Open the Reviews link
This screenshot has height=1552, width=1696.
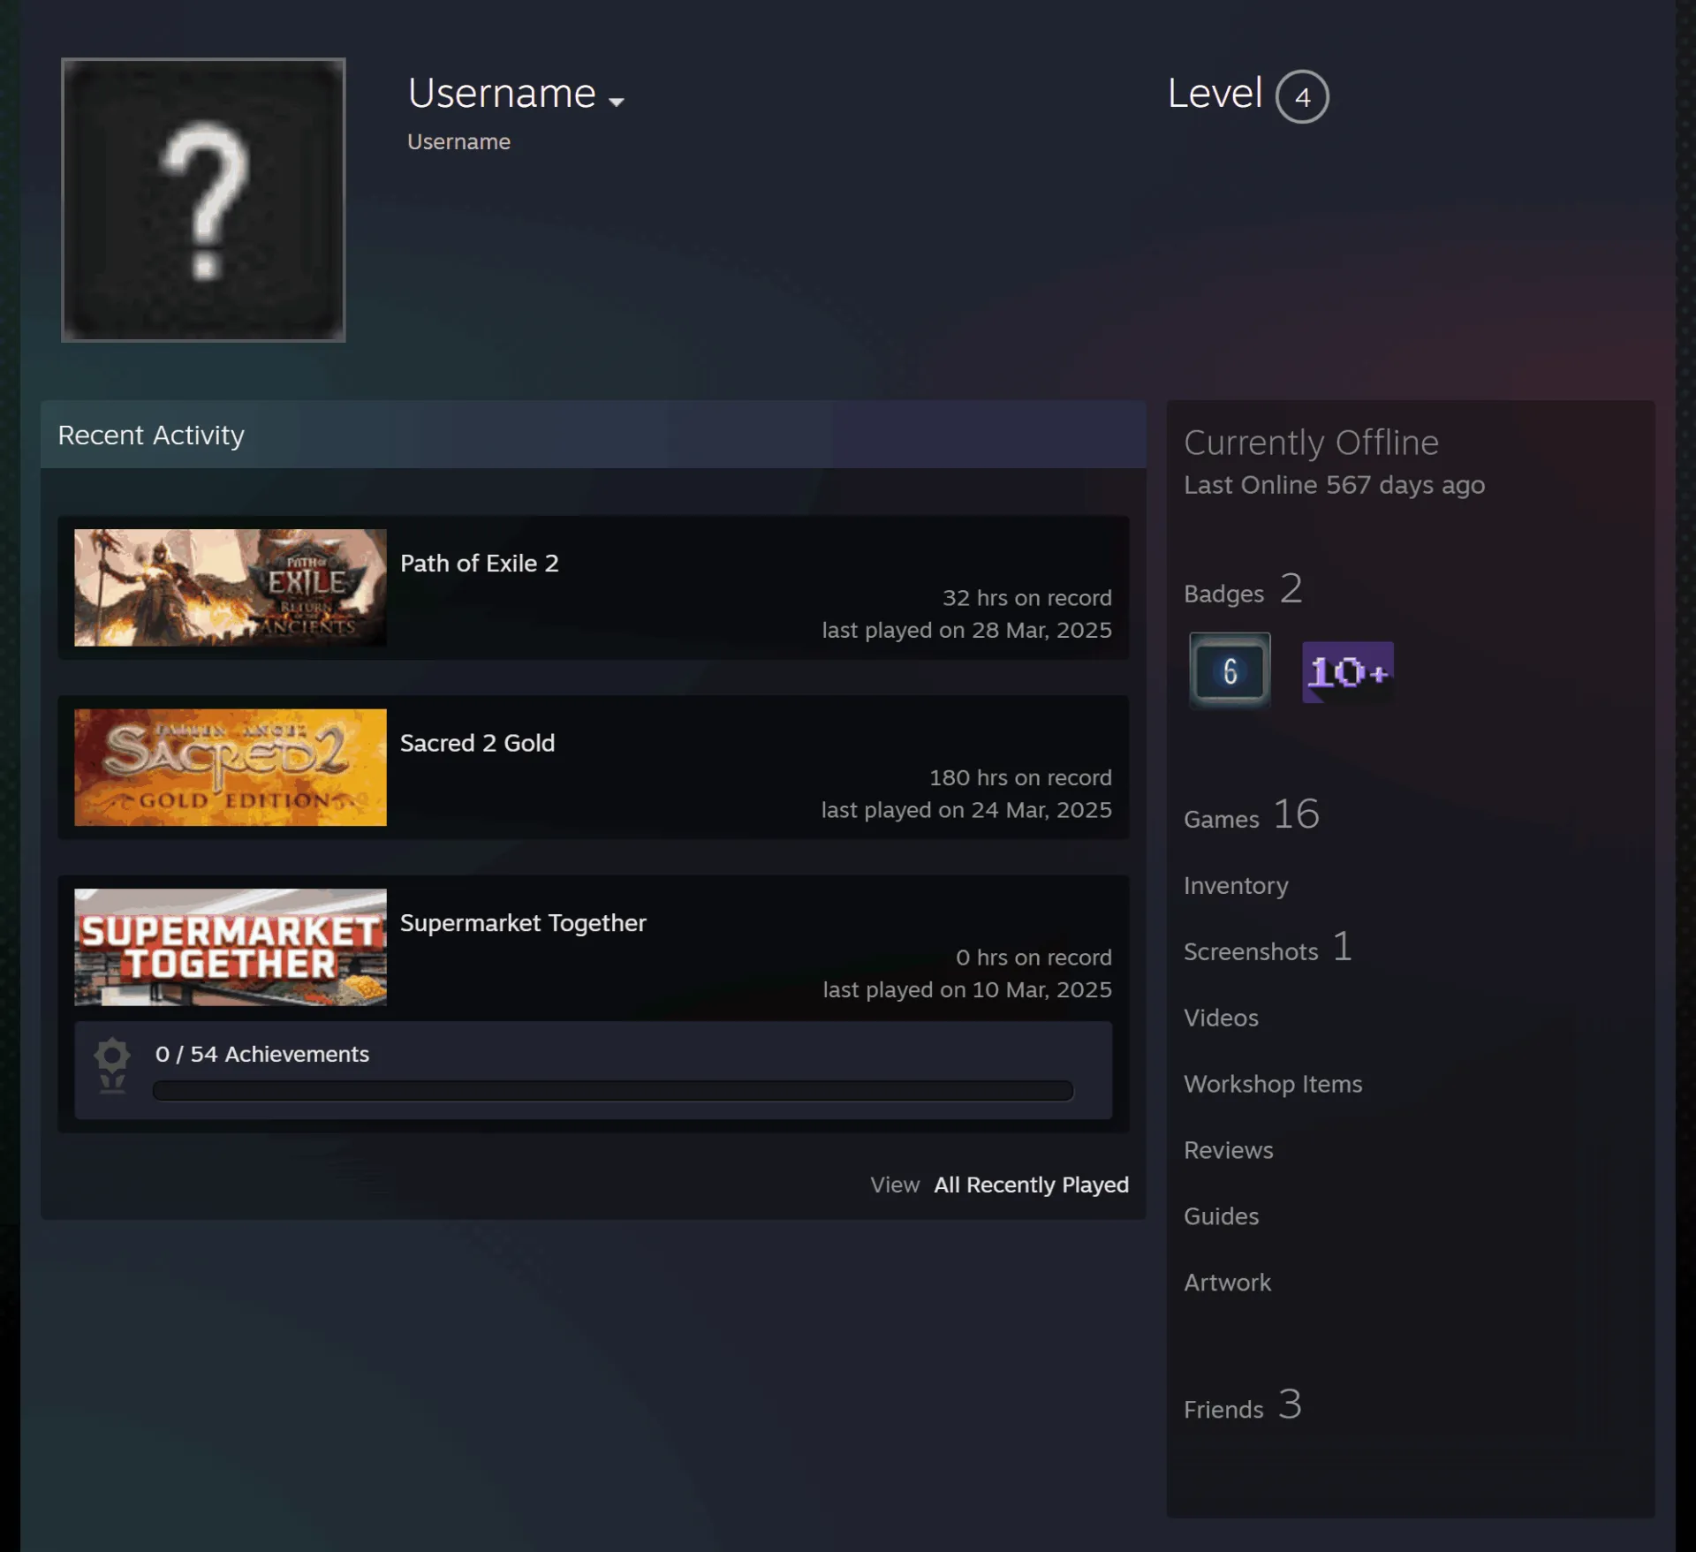1228,1150
